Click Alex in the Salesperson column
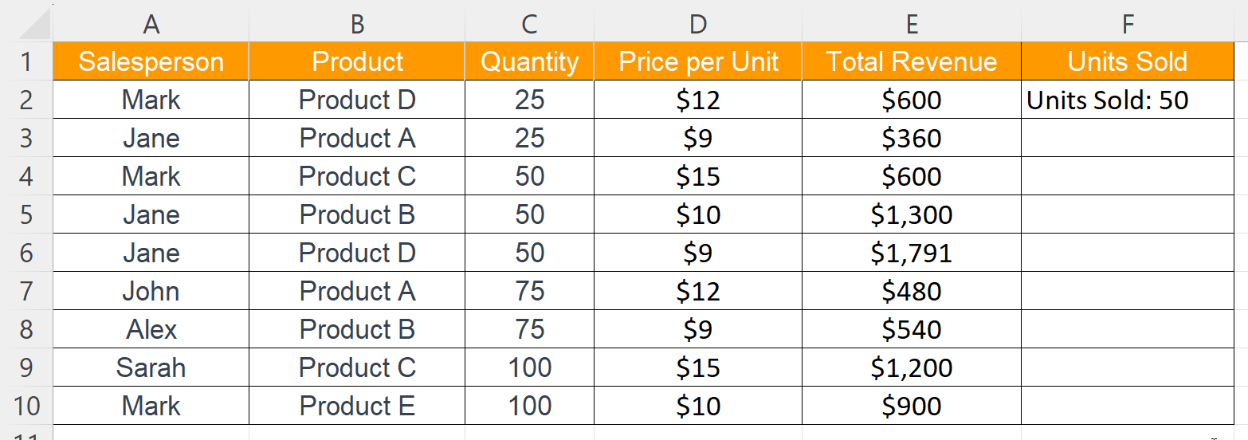Image resolution: width=1248 pixels, height=440 pixels. (x=151, y=329)
